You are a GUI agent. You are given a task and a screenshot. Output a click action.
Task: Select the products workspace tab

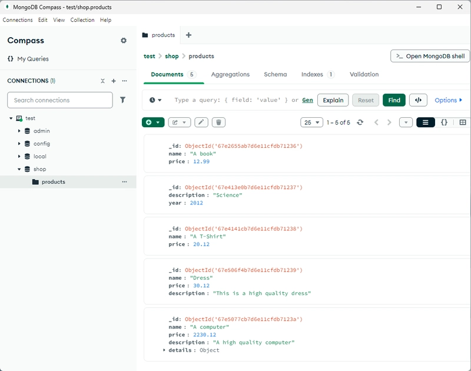(158, 35)
